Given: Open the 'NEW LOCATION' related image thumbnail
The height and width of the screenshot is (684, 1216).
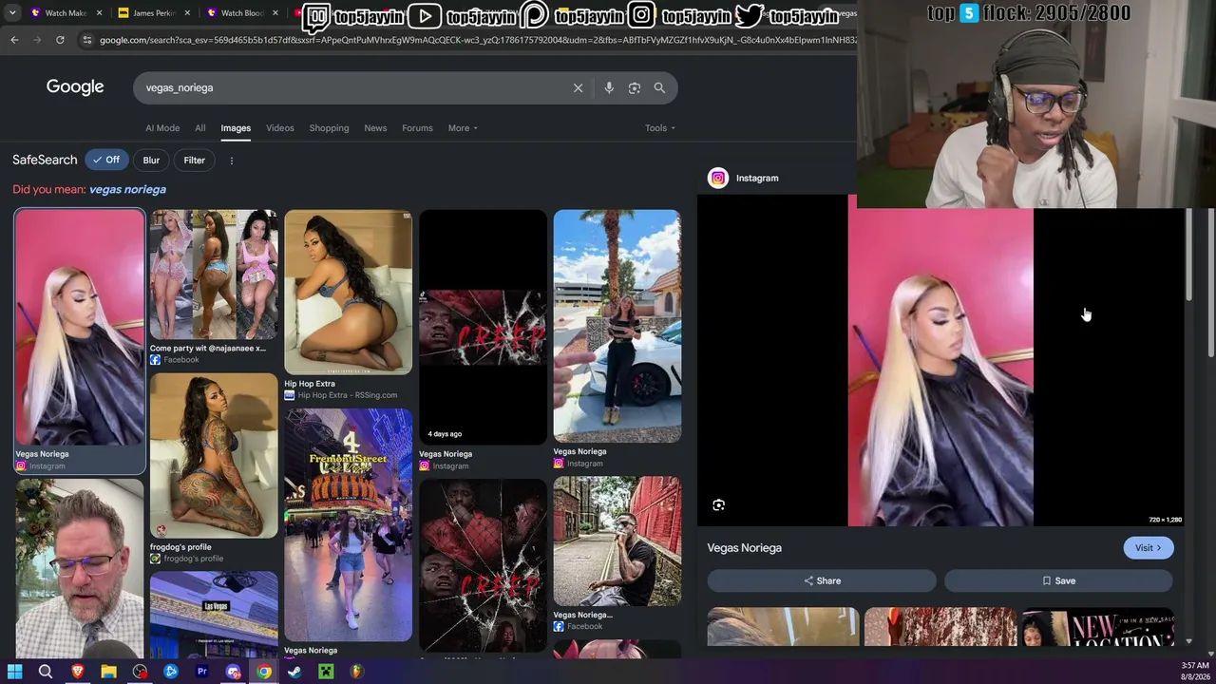Looking at the screenshot, I should click(x=1097, y=628).
